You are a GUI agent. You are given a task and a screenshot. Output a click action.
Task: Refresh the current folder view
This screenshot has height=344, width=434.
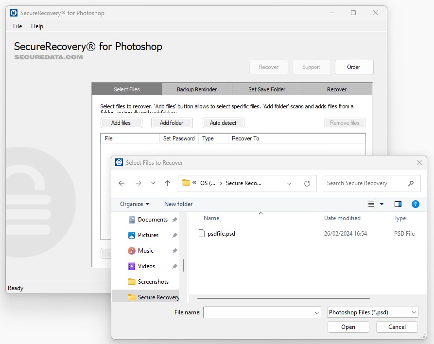pyautogui.click(x=308, y=183)
